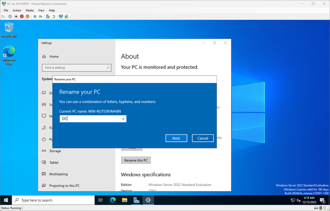Click the Find a setting search box
The image size is (330, 211).
pyautogui.click(x=77, y=68)
